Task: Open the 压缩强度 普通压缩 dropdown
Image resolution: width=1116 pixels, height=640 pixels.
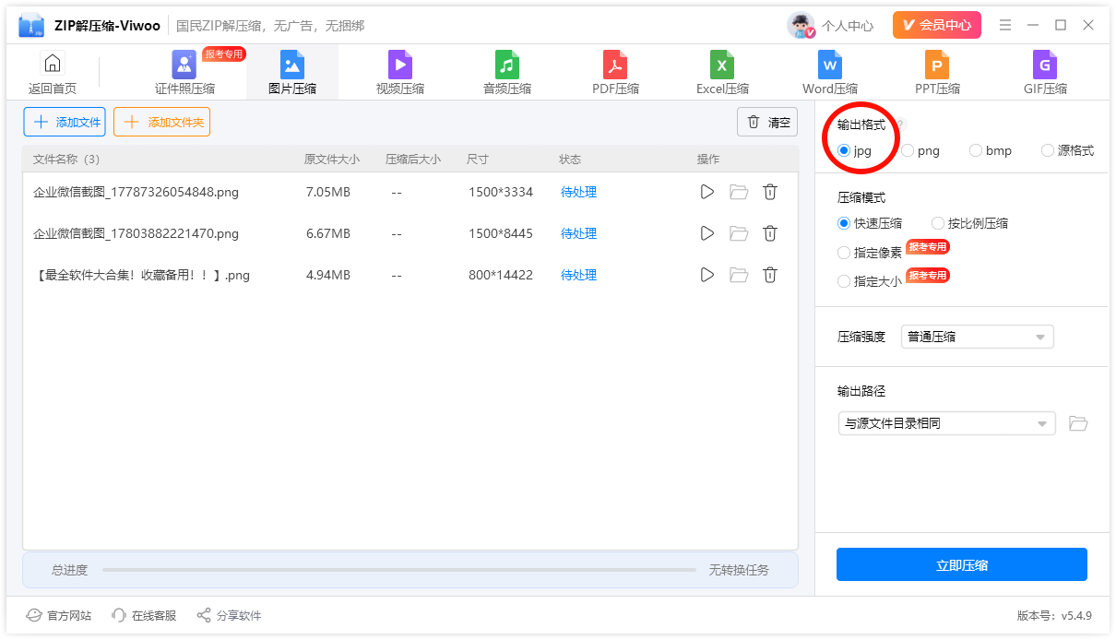Action: (x=977, y=337)
